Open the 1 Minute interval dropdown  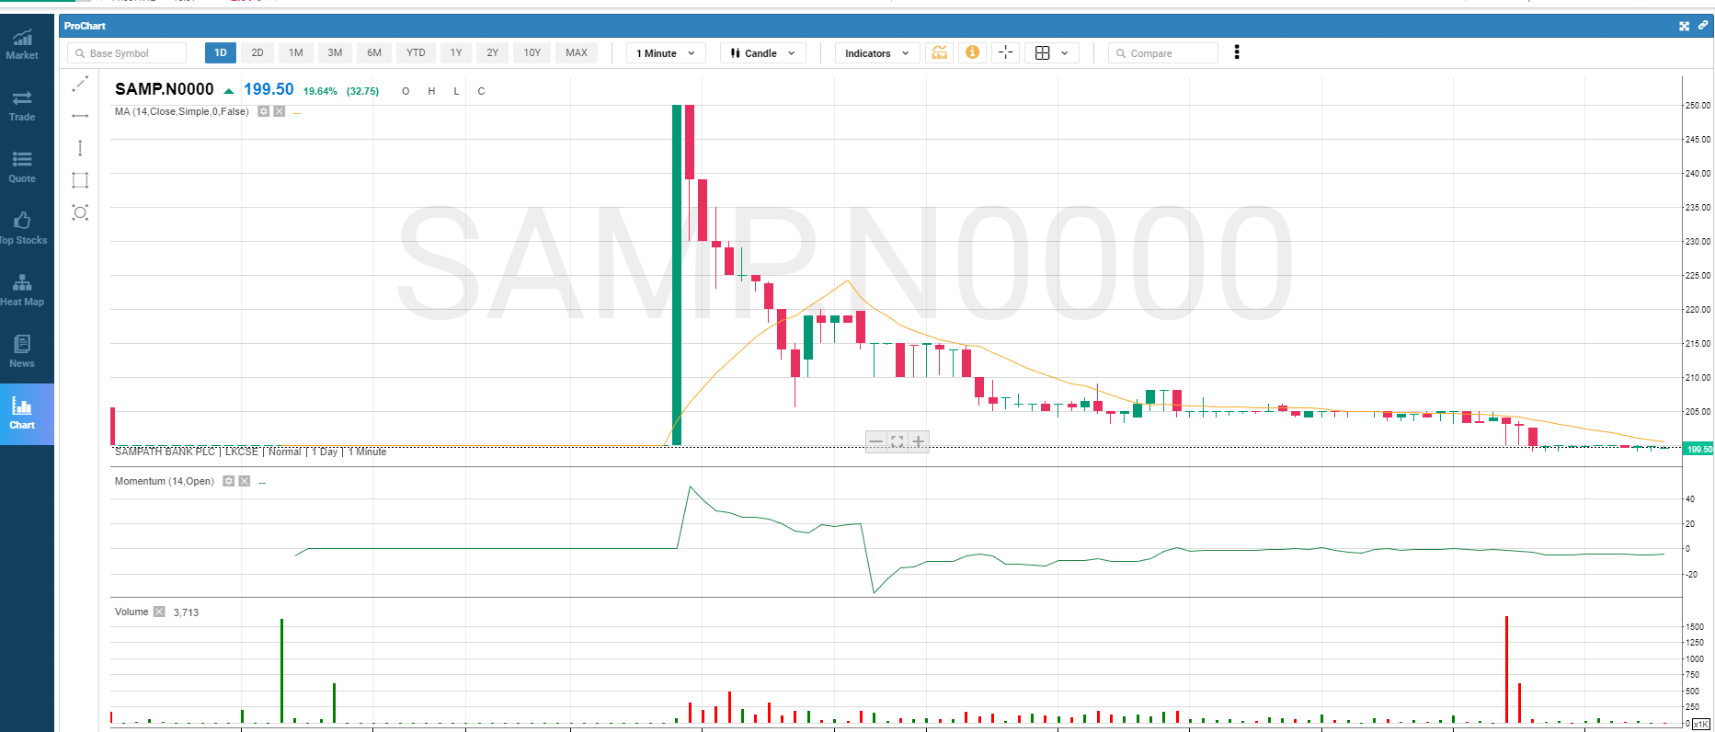pyautogui.click(x=667, y=53)
